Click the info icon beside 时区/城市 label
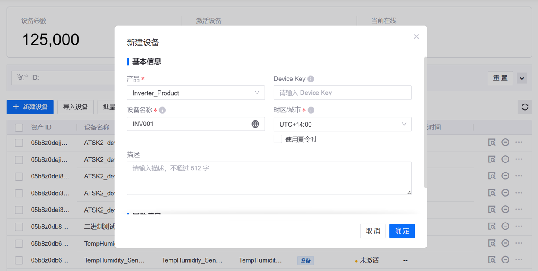Image resolution: width=538 pixels, height=271 pixels. pos(311,110)
